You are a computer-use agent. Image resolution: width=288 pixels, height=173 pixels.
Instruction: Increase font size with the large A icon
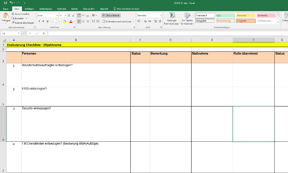tap(69, 15)
